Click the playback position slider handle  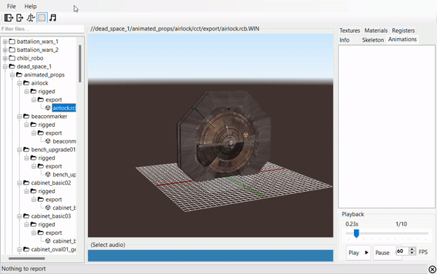pos(356,233)
